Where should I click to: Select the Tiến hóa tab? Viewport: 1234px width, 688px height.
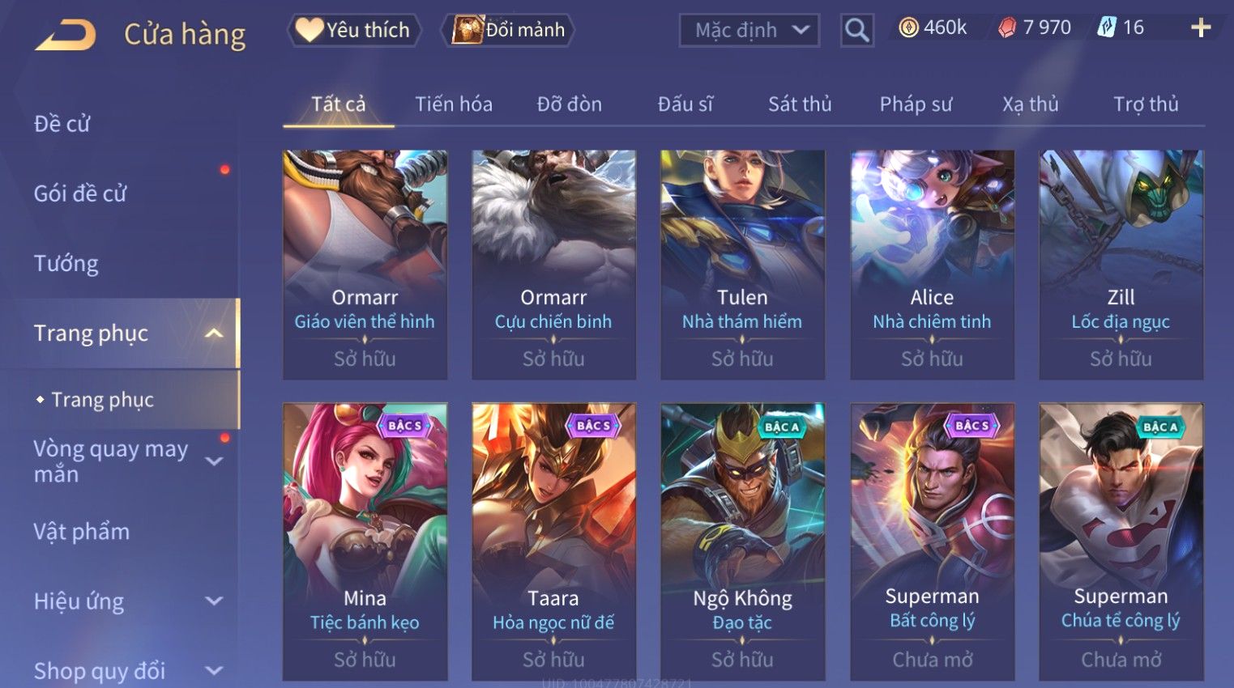tap(454, 104)
